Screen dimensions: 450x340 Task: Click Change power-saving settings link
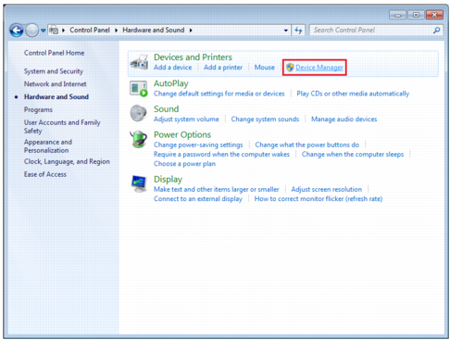coord(198,145)
